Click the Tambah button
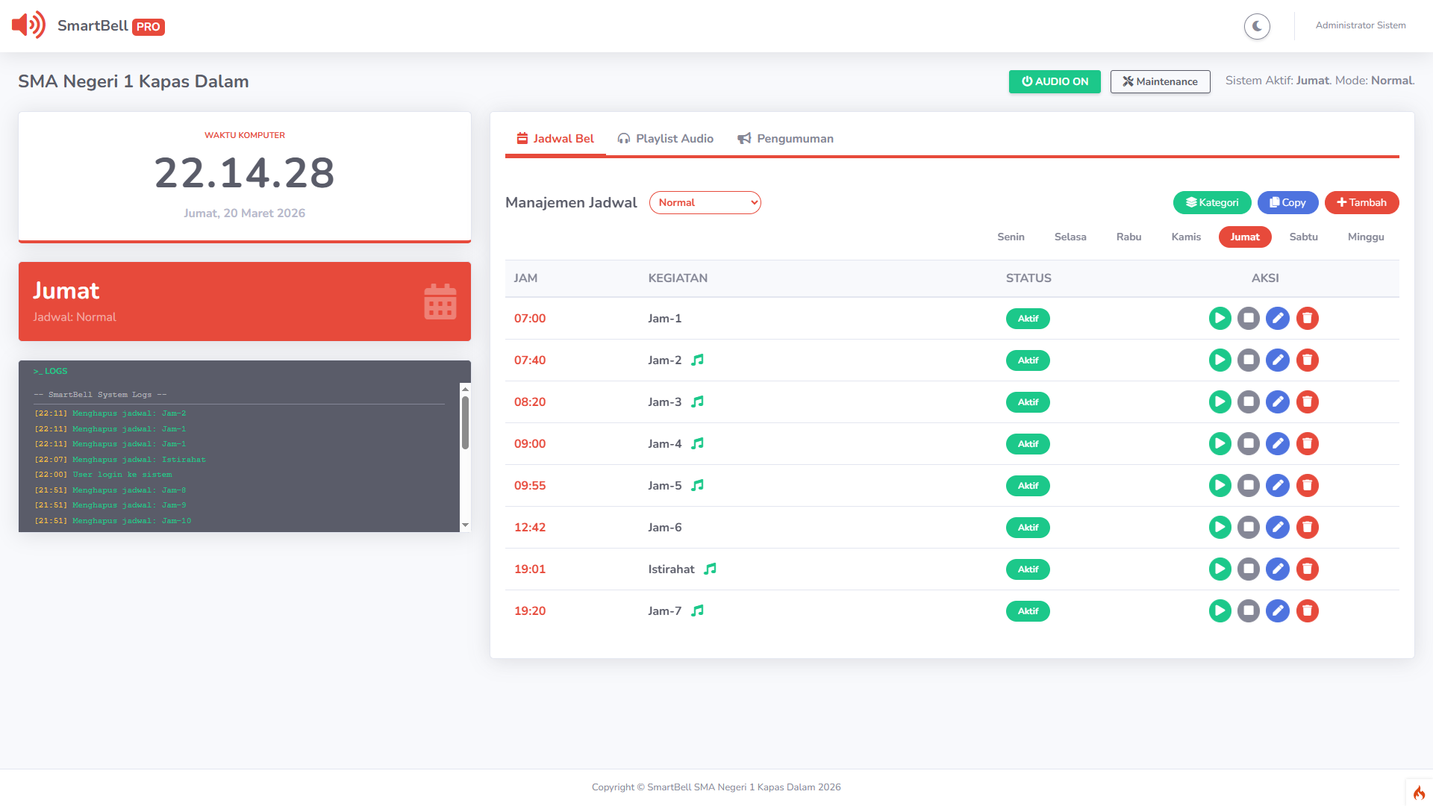Image resolution: width=1433 pixels, height=806 pixels. click(1361, 202)
